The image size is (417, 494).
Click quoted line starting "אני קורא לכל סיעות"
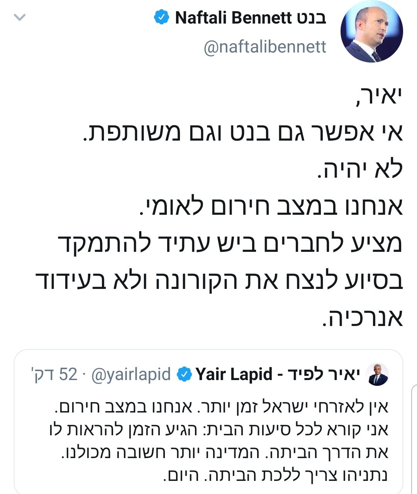[x=219, y=429]
